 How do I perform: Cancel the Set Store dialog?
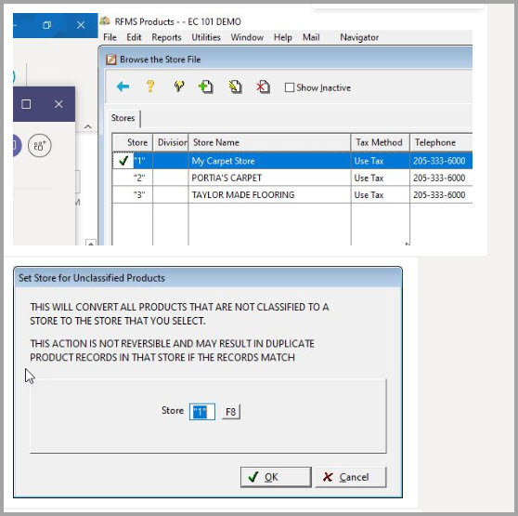(351, 477)
